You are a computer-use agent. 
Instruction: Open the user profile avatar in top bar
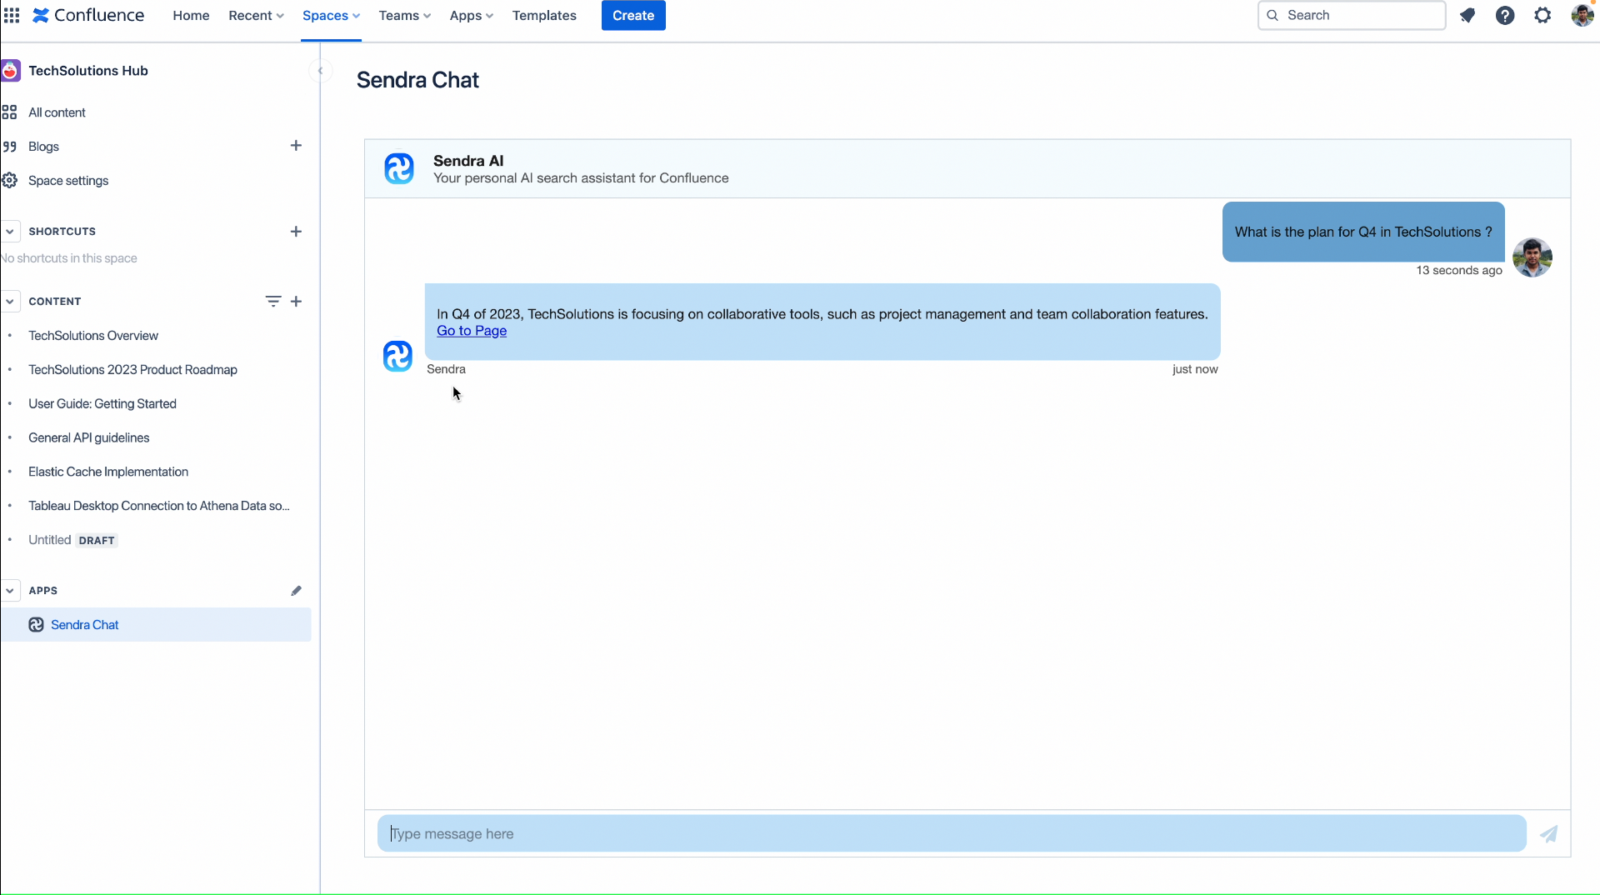pos(1582,15)
